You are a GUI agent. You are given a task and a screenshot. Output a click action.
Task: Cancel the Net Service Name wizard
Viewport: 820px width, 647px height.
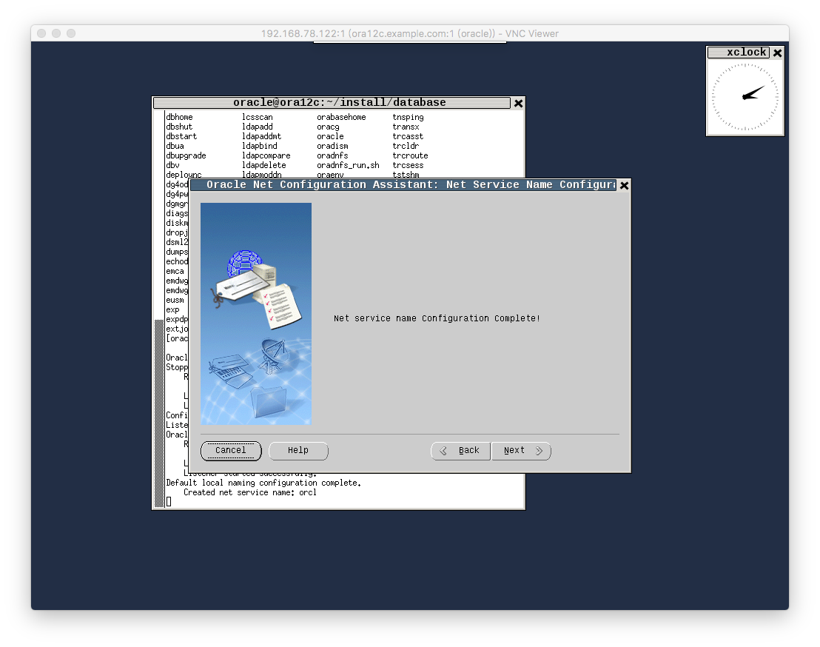pyautogui.click(x=231, y=451)
